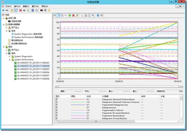
Task: Click the View Current Activity icon in the graph toolbar
Action: tap(55, 15)
